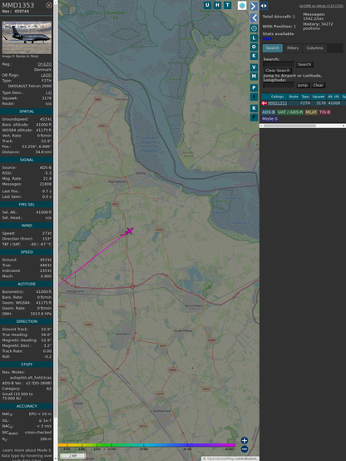Click the MLAT legend label

point(311,112)
